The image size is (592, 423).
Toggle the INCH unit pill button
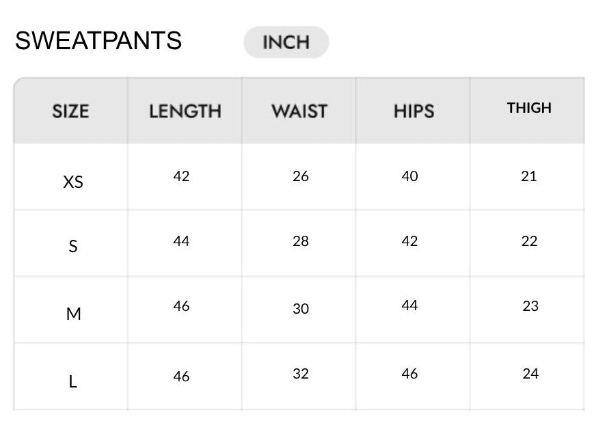coord(286,42)
